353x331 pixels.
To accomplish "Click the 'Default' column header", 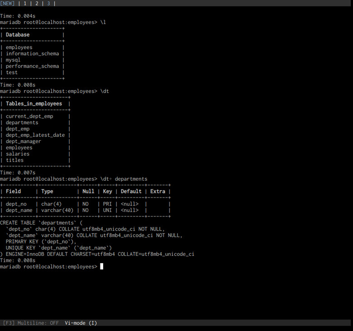I will pos(131,191).
